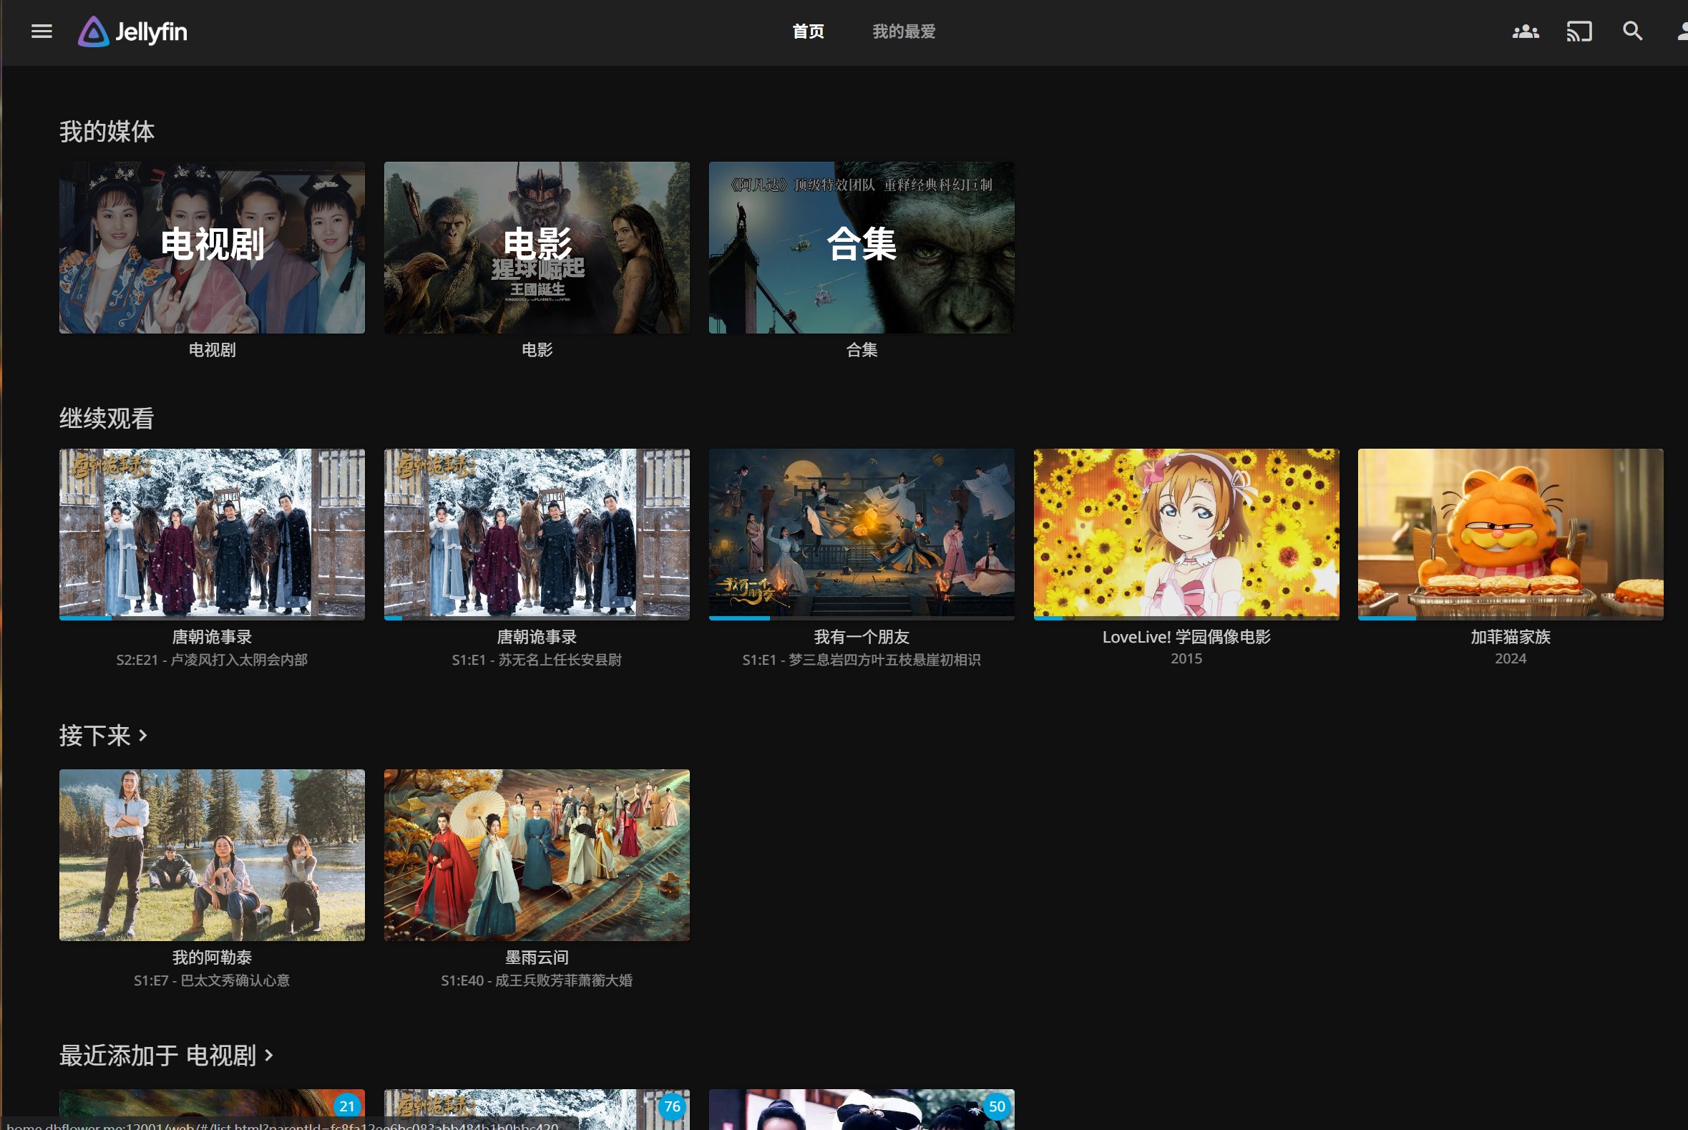The image size is (1688, 1130).
Task: Play 墨雨云间 next-up thumbnail
Action: 537,854
